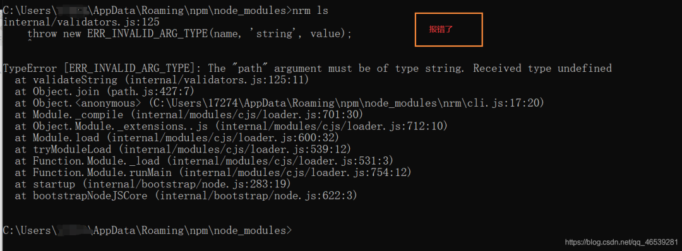Open the blog.csdn.net watermark URL
682x251 pixels.
[x=621, y=242]
